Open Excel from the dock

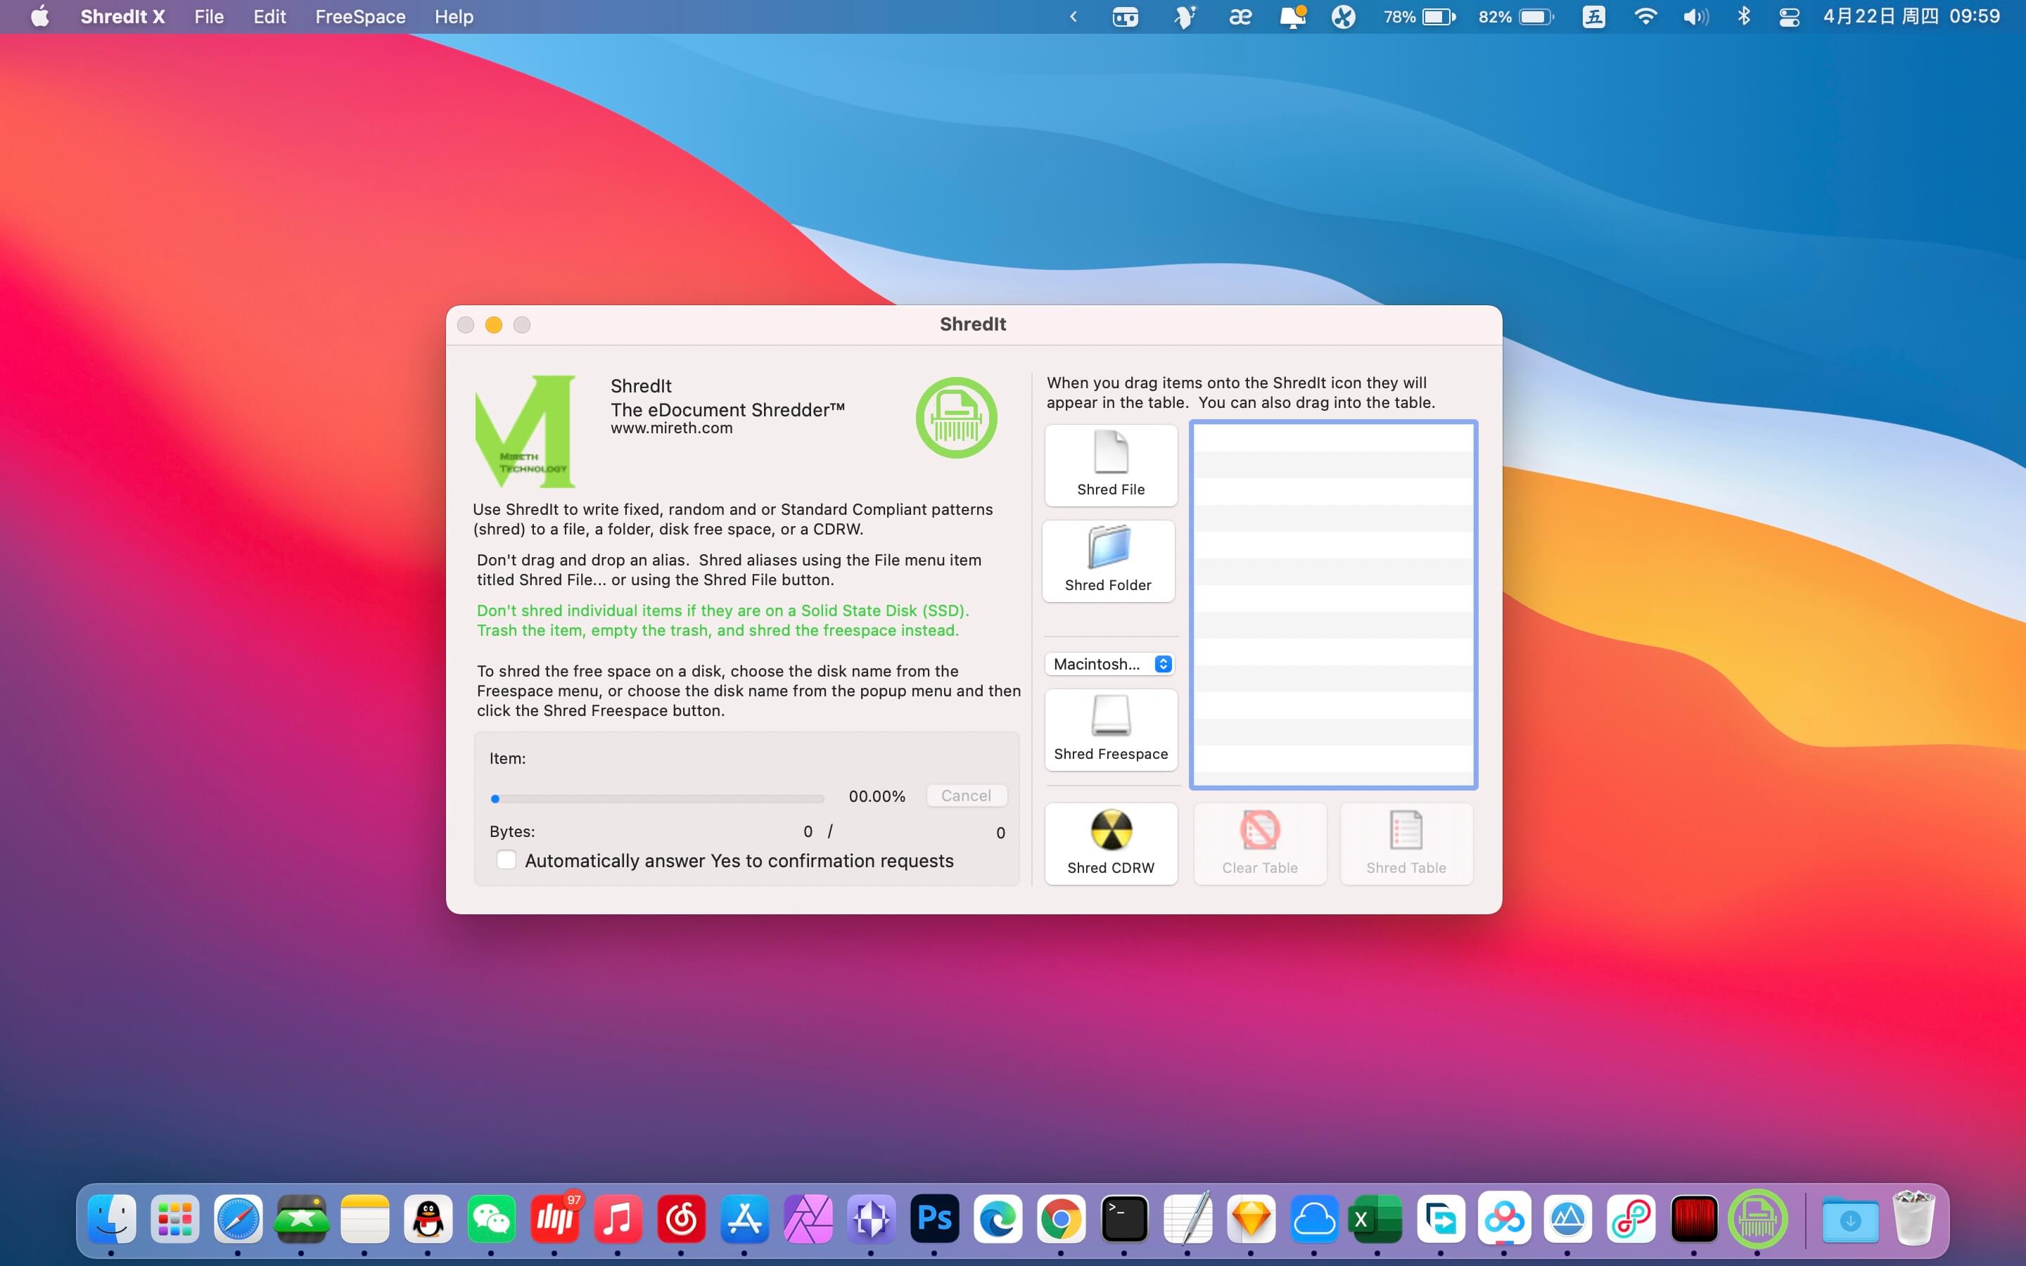1377,1218
